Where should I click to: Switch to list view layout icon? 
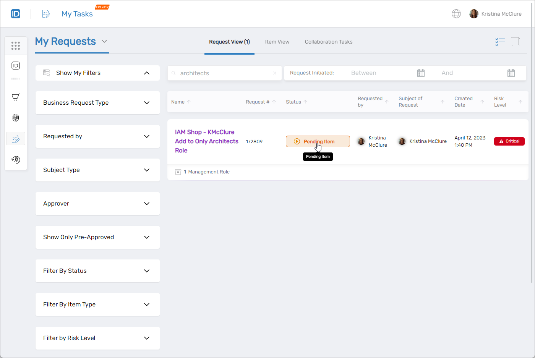point(500,42)
